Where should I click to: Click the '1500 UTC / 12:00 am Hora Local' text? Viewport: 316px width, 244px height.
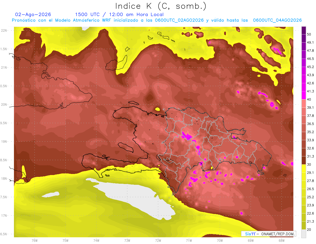[x=119, y=14]
